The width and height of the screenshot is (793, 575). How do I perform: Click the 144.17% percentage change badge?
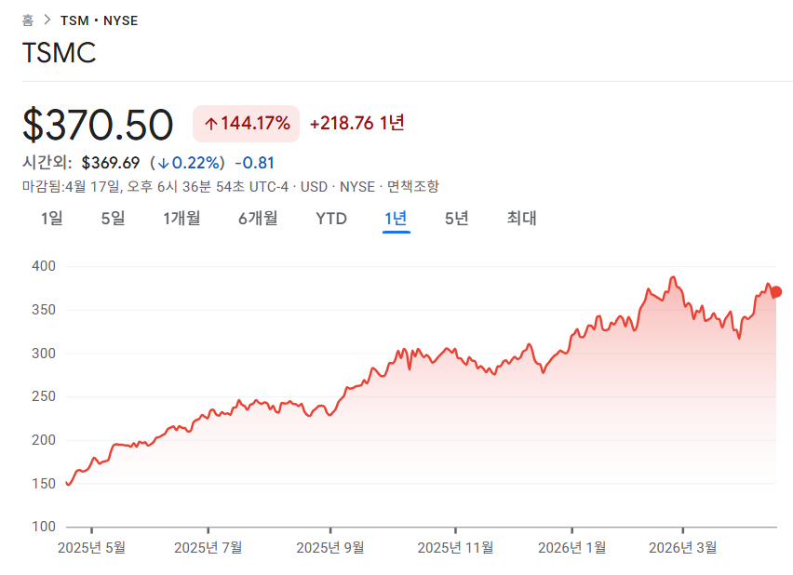pos(246,123)
